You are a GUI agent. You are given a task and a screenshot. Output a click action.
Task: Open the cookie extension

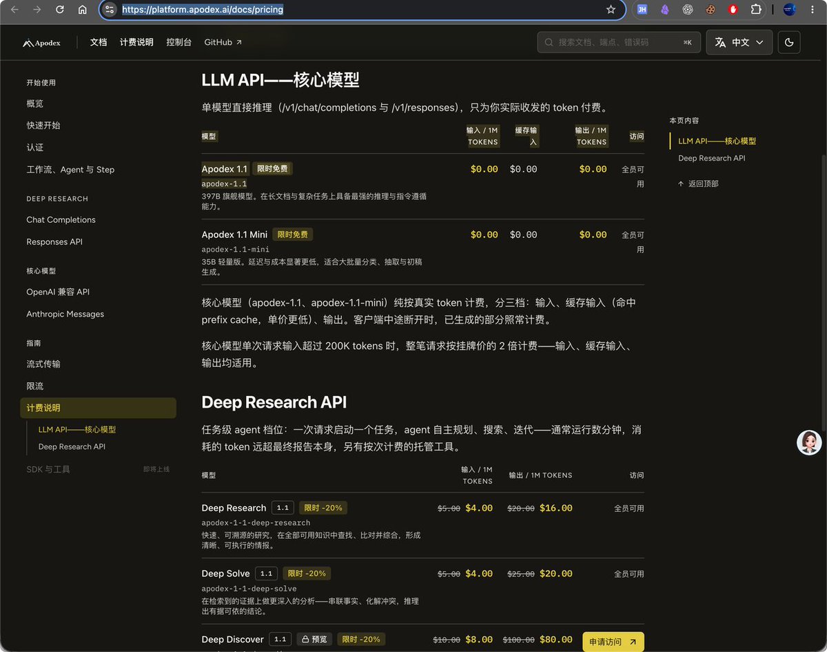pos(710,10)
